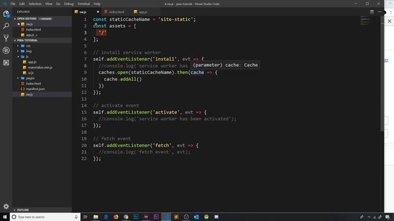Collapse the js folder
Image resolution: width=394 pixels, height=221 pixels.
[42, 56]
